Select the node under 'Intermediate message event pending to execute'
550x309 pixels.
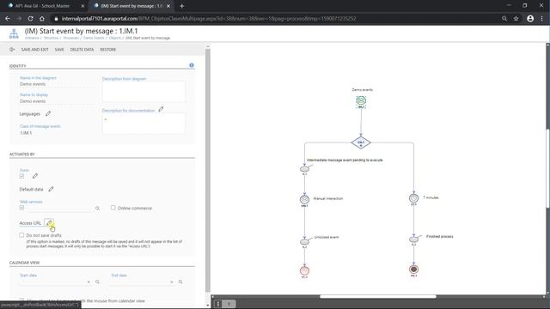304,169
